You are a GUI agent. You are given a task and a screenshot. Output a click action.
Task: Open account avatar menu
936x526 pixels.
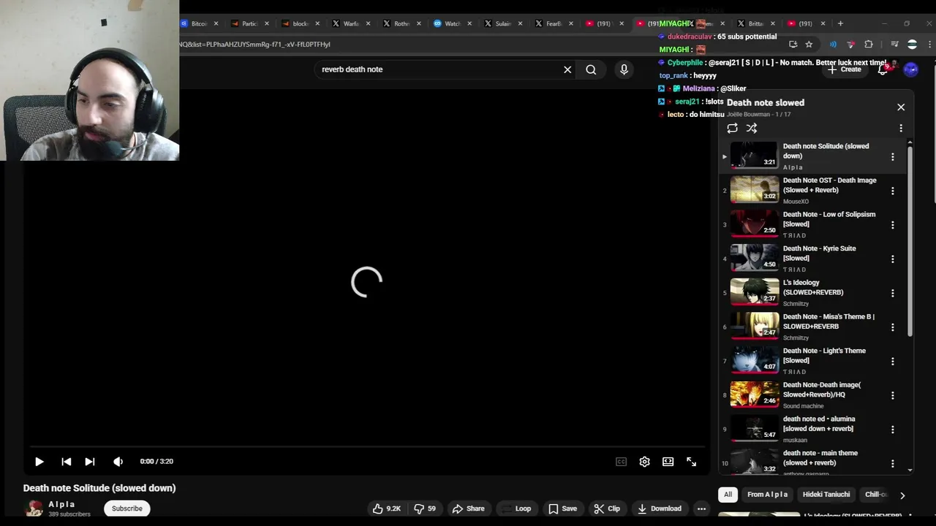(x=910, y=69)
